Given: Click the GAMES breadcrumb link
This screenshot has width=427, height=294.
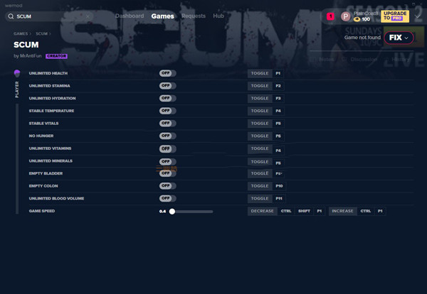Looking at the screenshot, I should tap(21, 33).
